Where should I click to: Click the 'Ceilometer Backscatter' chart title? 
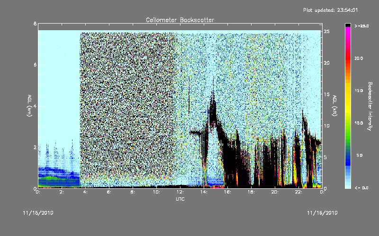180,20
